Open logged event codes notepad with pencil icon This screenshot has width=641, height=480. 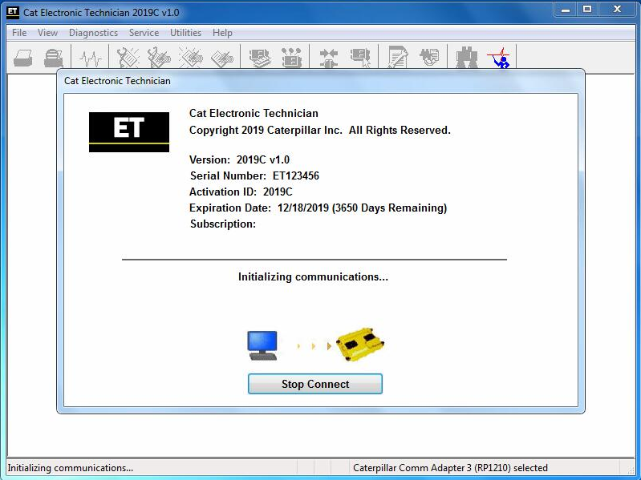click(x=222, y=58)
